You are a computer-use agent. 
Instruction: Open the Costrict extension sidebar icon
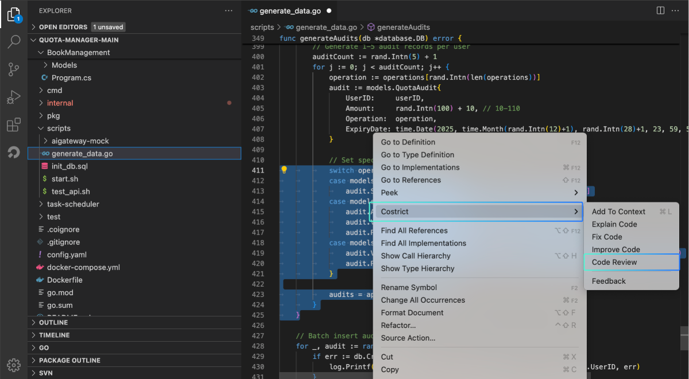click(14, 153)
